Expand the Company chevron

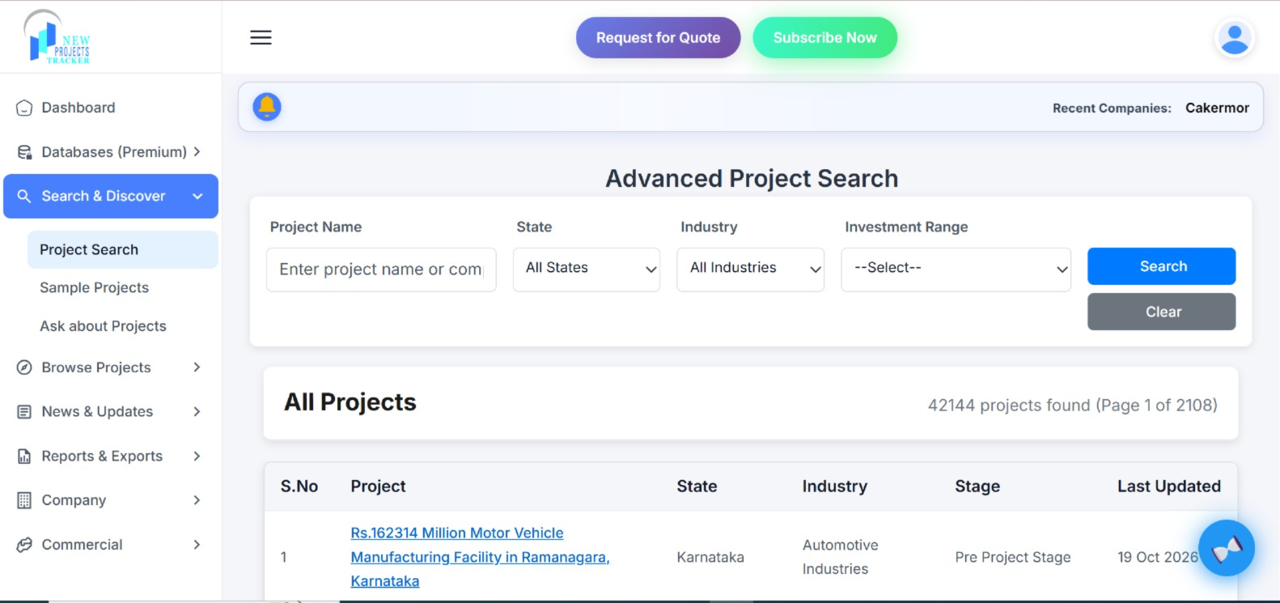[197, 500]
